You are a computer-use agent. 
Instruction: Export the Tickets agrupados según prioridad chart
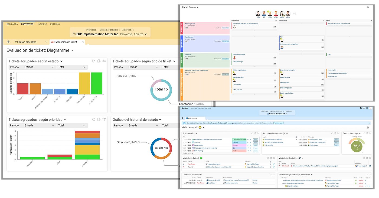pos(99,120)
